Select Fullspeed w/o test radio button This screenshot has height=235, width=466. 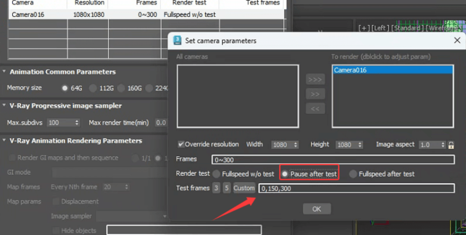[x=216, y=174]
